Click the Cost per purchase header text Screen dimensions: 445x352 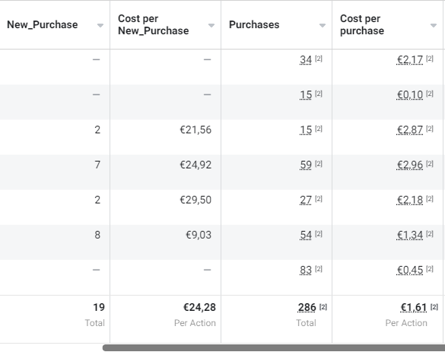pyautogui.click(x=362, y=24)
